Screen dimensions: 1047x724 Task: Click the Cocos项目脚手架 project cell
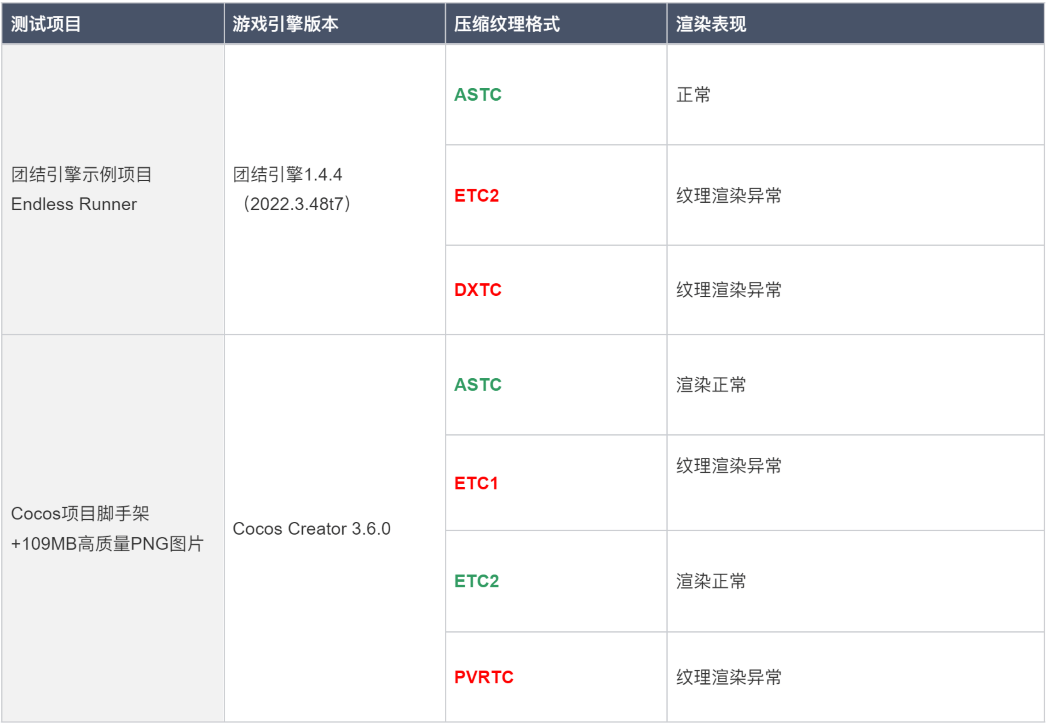(80, 514)
